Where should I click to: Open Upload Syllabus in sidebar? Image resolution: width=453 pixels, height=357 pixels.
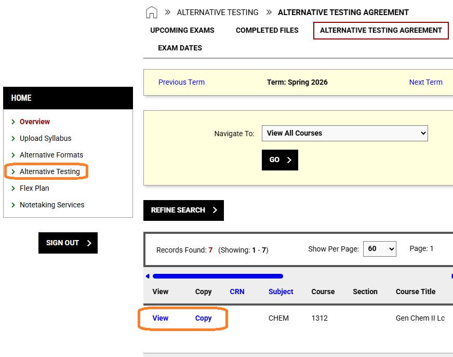(45, 138)
